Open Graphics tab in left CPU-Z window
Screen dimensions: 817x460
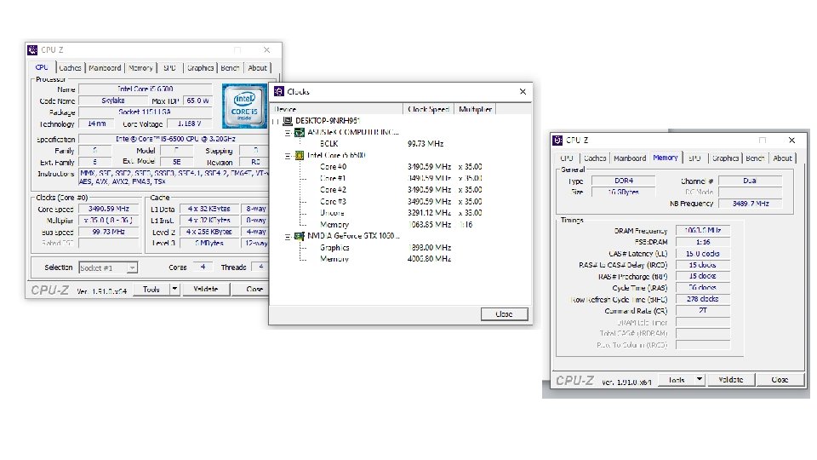pyautogui.click(x=200, y=68)
